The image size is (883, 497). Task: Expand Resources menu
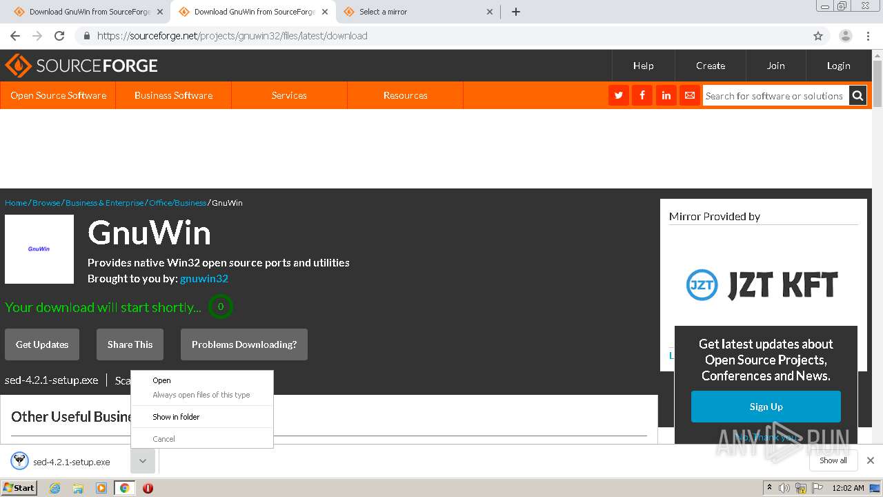[x=405, y=95]
